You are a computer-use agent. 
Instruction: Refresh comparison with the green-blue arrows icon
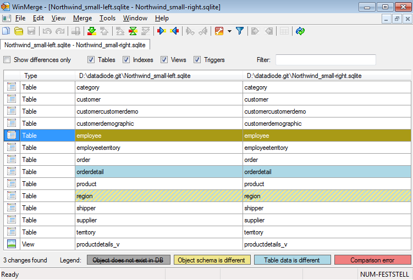[300, 31]
